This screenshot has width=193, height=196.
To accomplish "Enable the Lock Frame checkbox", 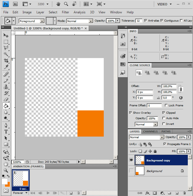I will point(166,105).
